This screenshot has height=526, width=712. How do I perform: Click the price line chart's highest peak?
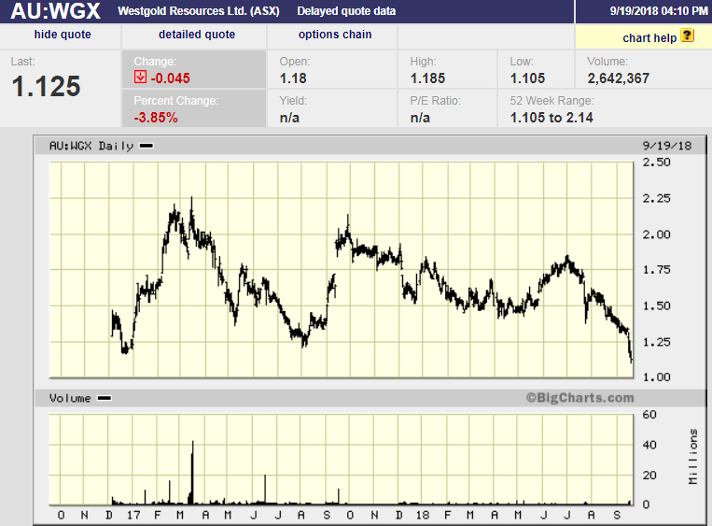[191, 198]
